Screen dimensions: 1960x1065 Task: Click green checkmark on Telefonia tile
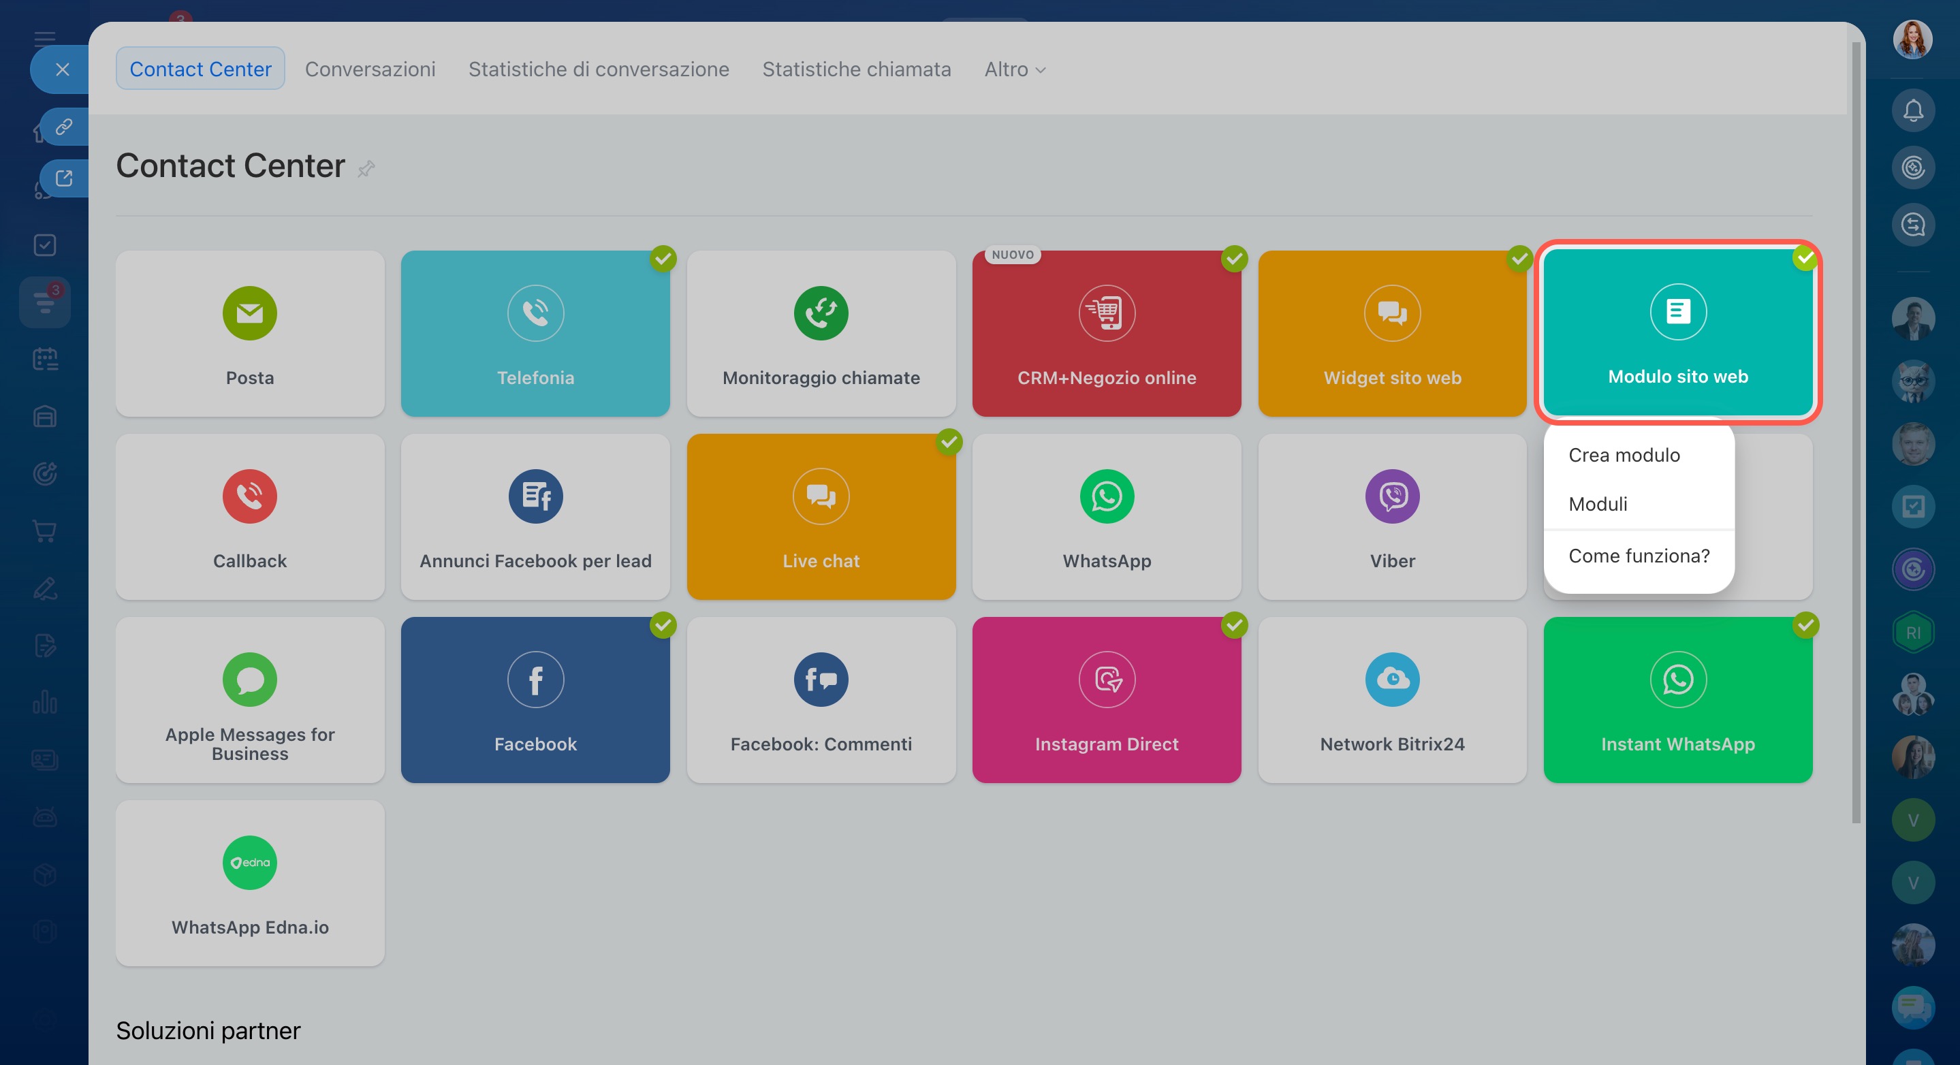(663, 259)
